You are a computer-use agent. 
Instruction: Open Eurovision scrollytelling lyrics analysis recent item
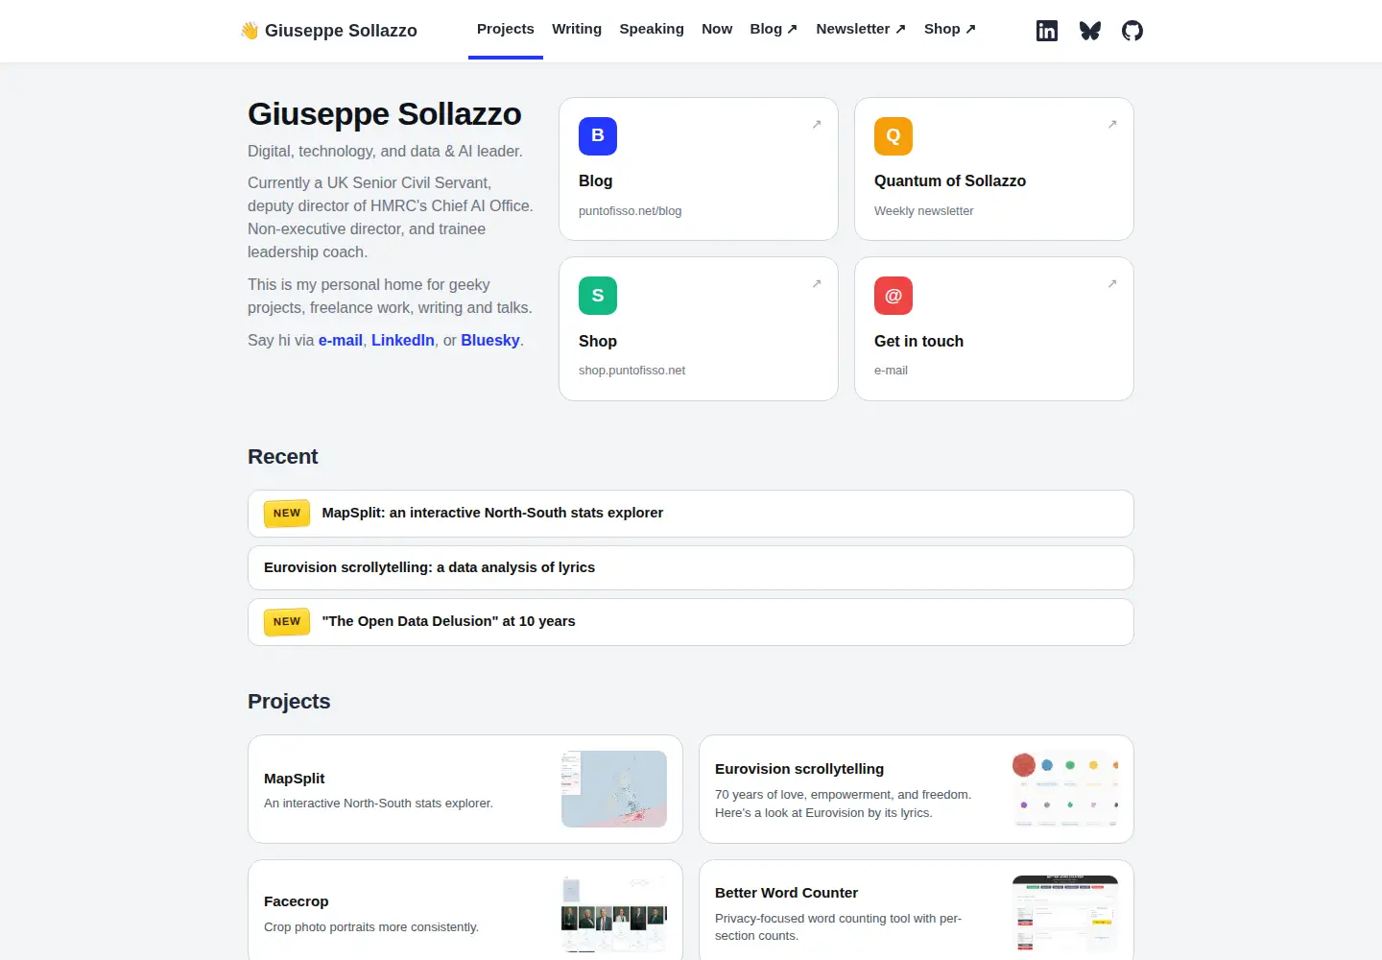coord(691,567)
